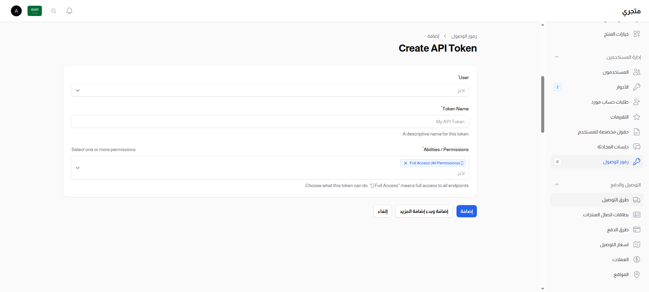Viewport: 649px width, 292px height.
Task: Click the طرق الدفع credit card icon
Action: tap(636, 230)
